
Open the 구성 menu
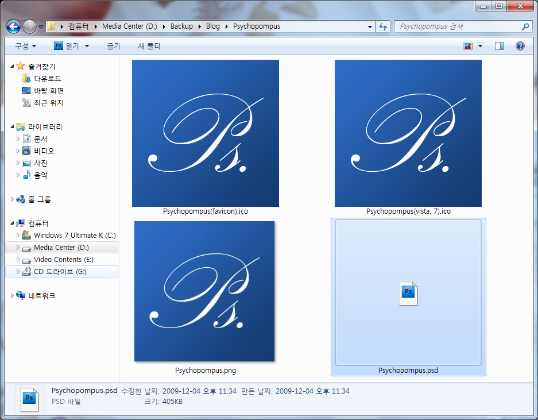25,46
